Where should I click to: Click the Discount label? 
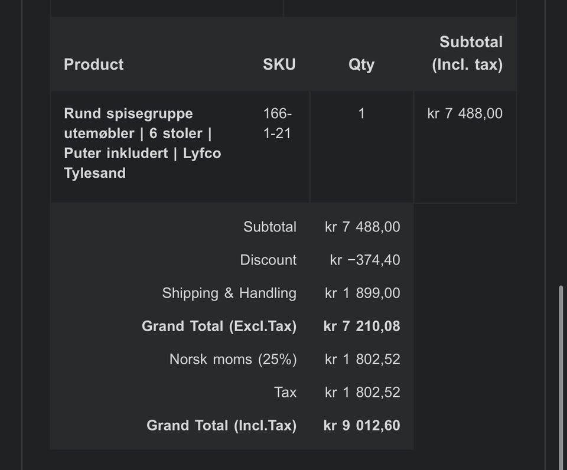coord(268,260)
